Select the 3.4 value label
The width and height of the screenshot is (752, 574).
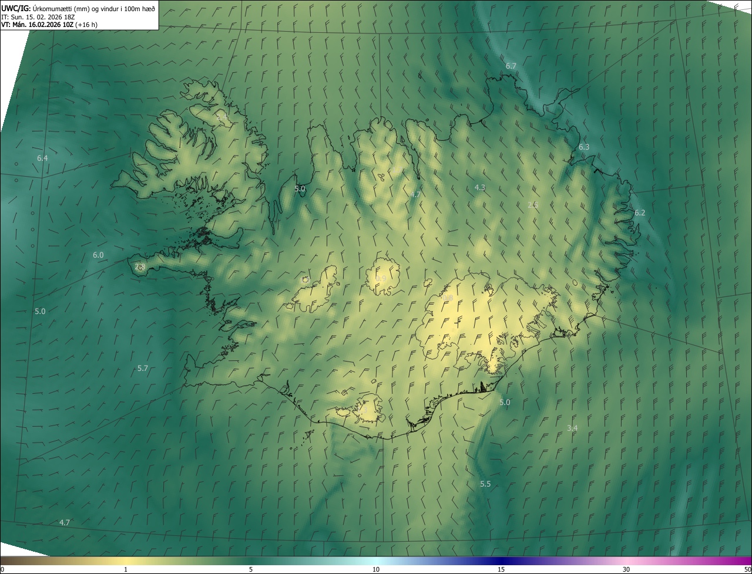(x=572, y=428)
